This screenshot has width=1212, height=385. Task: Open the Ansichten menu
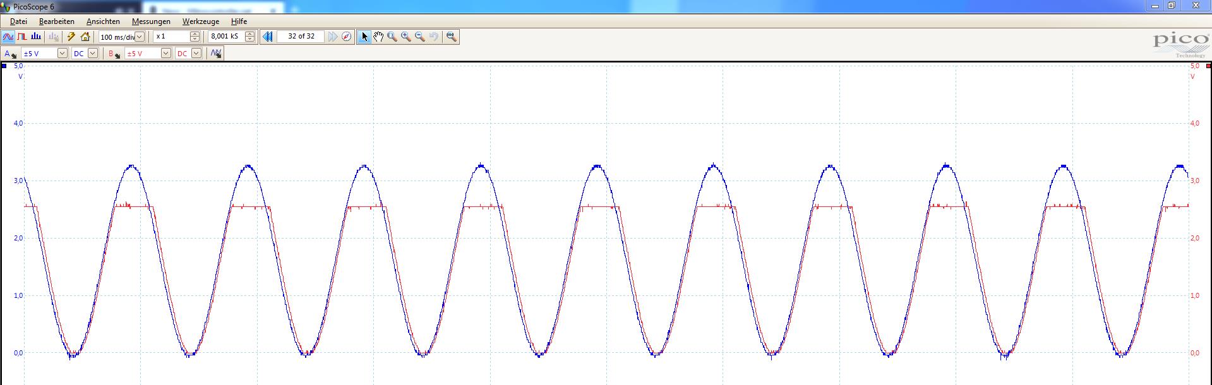click(x=103, y=21)
